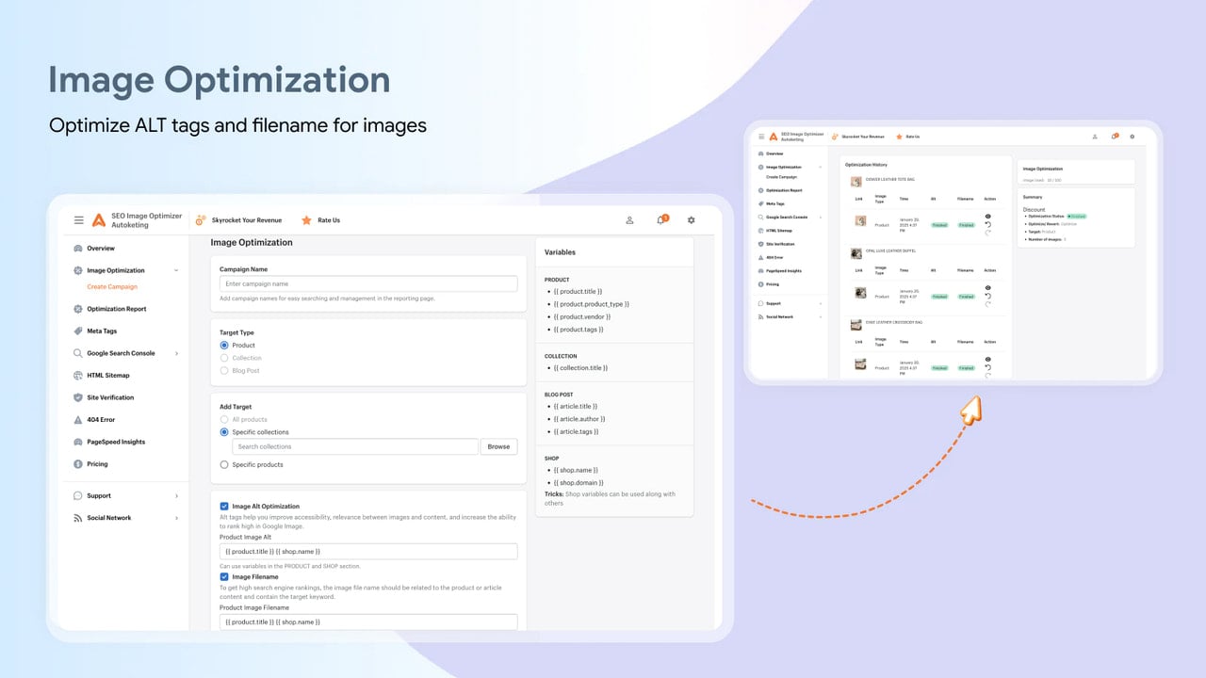Open settings gear in Create Campaign window
This screenshot has height=678, width=1206.
(692, 220)
